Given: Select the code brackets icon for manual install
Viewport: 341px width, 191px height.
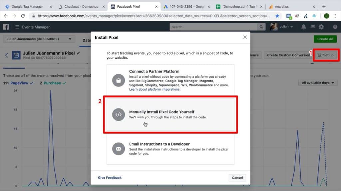Looking at the screenshot, I should coord(119,114).
